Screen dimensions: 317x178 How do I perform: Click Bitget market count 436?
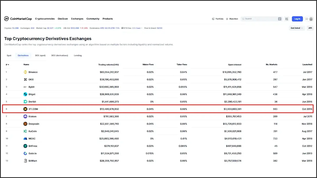pyautogui.click(x=275, y=94)
